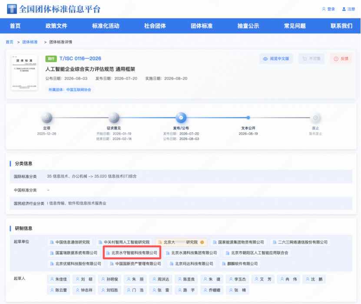Click the drafter tag 朱佳佳

click(x=59, y=279)
